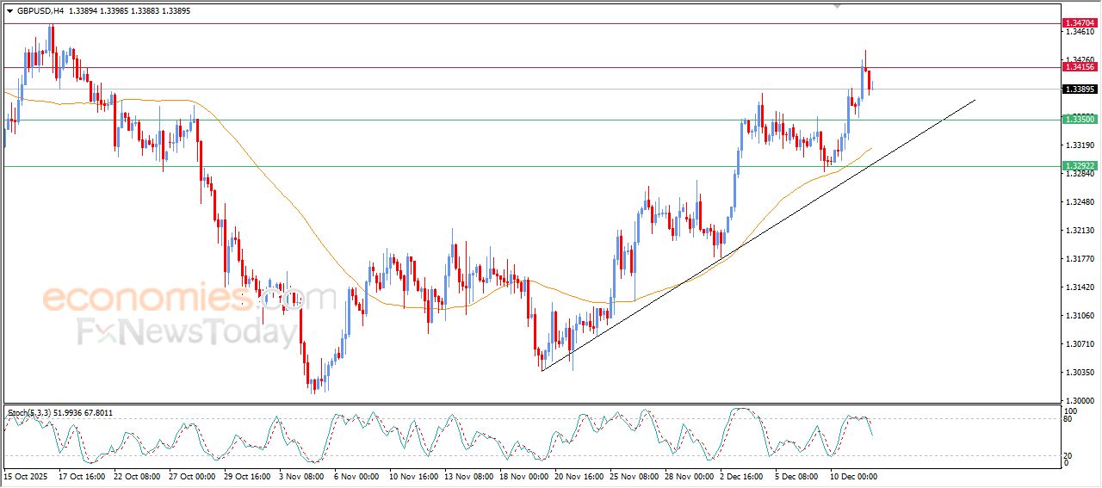1102x488 pixels.
Task: Click the gray 1.33895 current price tag
Action: pyautogui.click(x=1080, y=89)
